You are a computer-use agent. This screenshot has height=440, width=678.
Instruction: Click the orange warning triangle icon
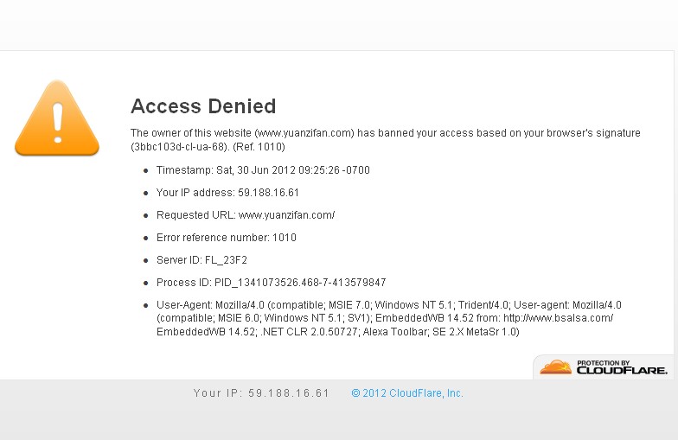pyautogui.click(x=58, y=119)
